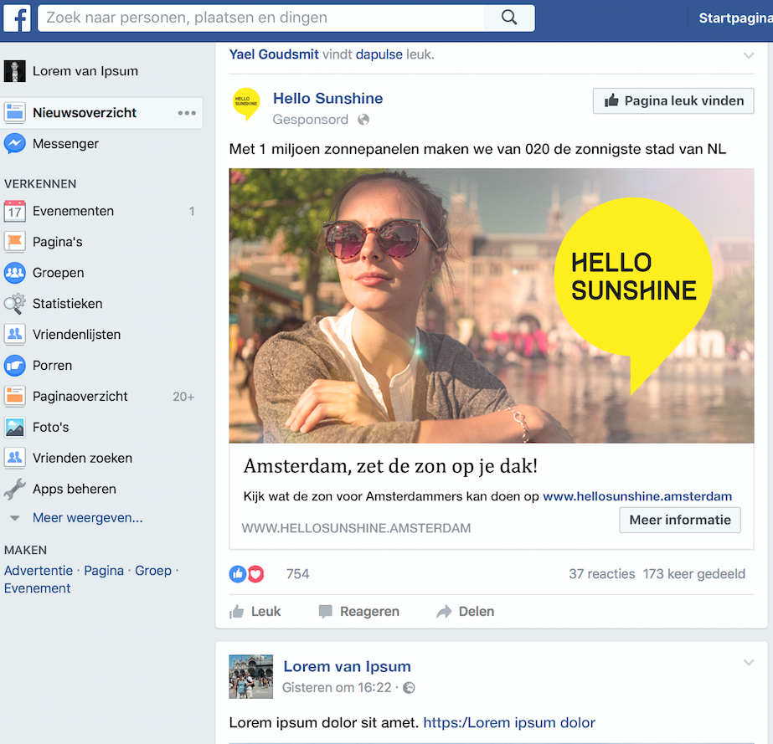Screen dimensions: 773x744
Task: Click Evenement link under Maken
Action: tap(38, 588)
